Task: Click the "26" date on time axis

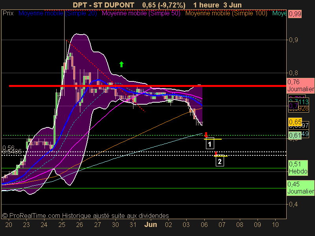Action: (x=80, y=225)
